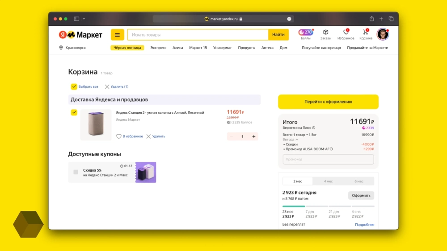Collapse the Выгода breakdown chevron
Viewport: 447px width, 251px height.
[x=297, y=140]
